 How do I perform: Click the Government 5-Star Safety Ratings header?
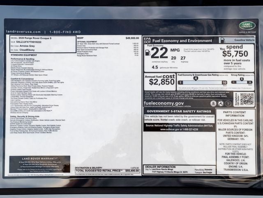179,111
